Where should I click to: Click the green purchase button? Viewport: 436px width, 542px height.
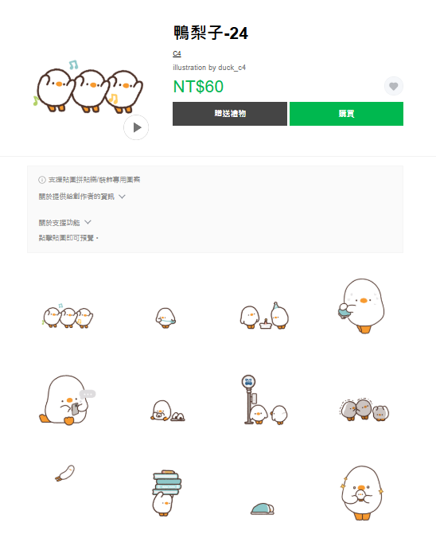click(x=346, y=114)
